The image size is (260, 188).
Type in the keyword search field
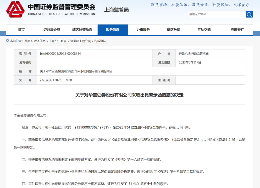pyautogui.click(x=216, y=14)
